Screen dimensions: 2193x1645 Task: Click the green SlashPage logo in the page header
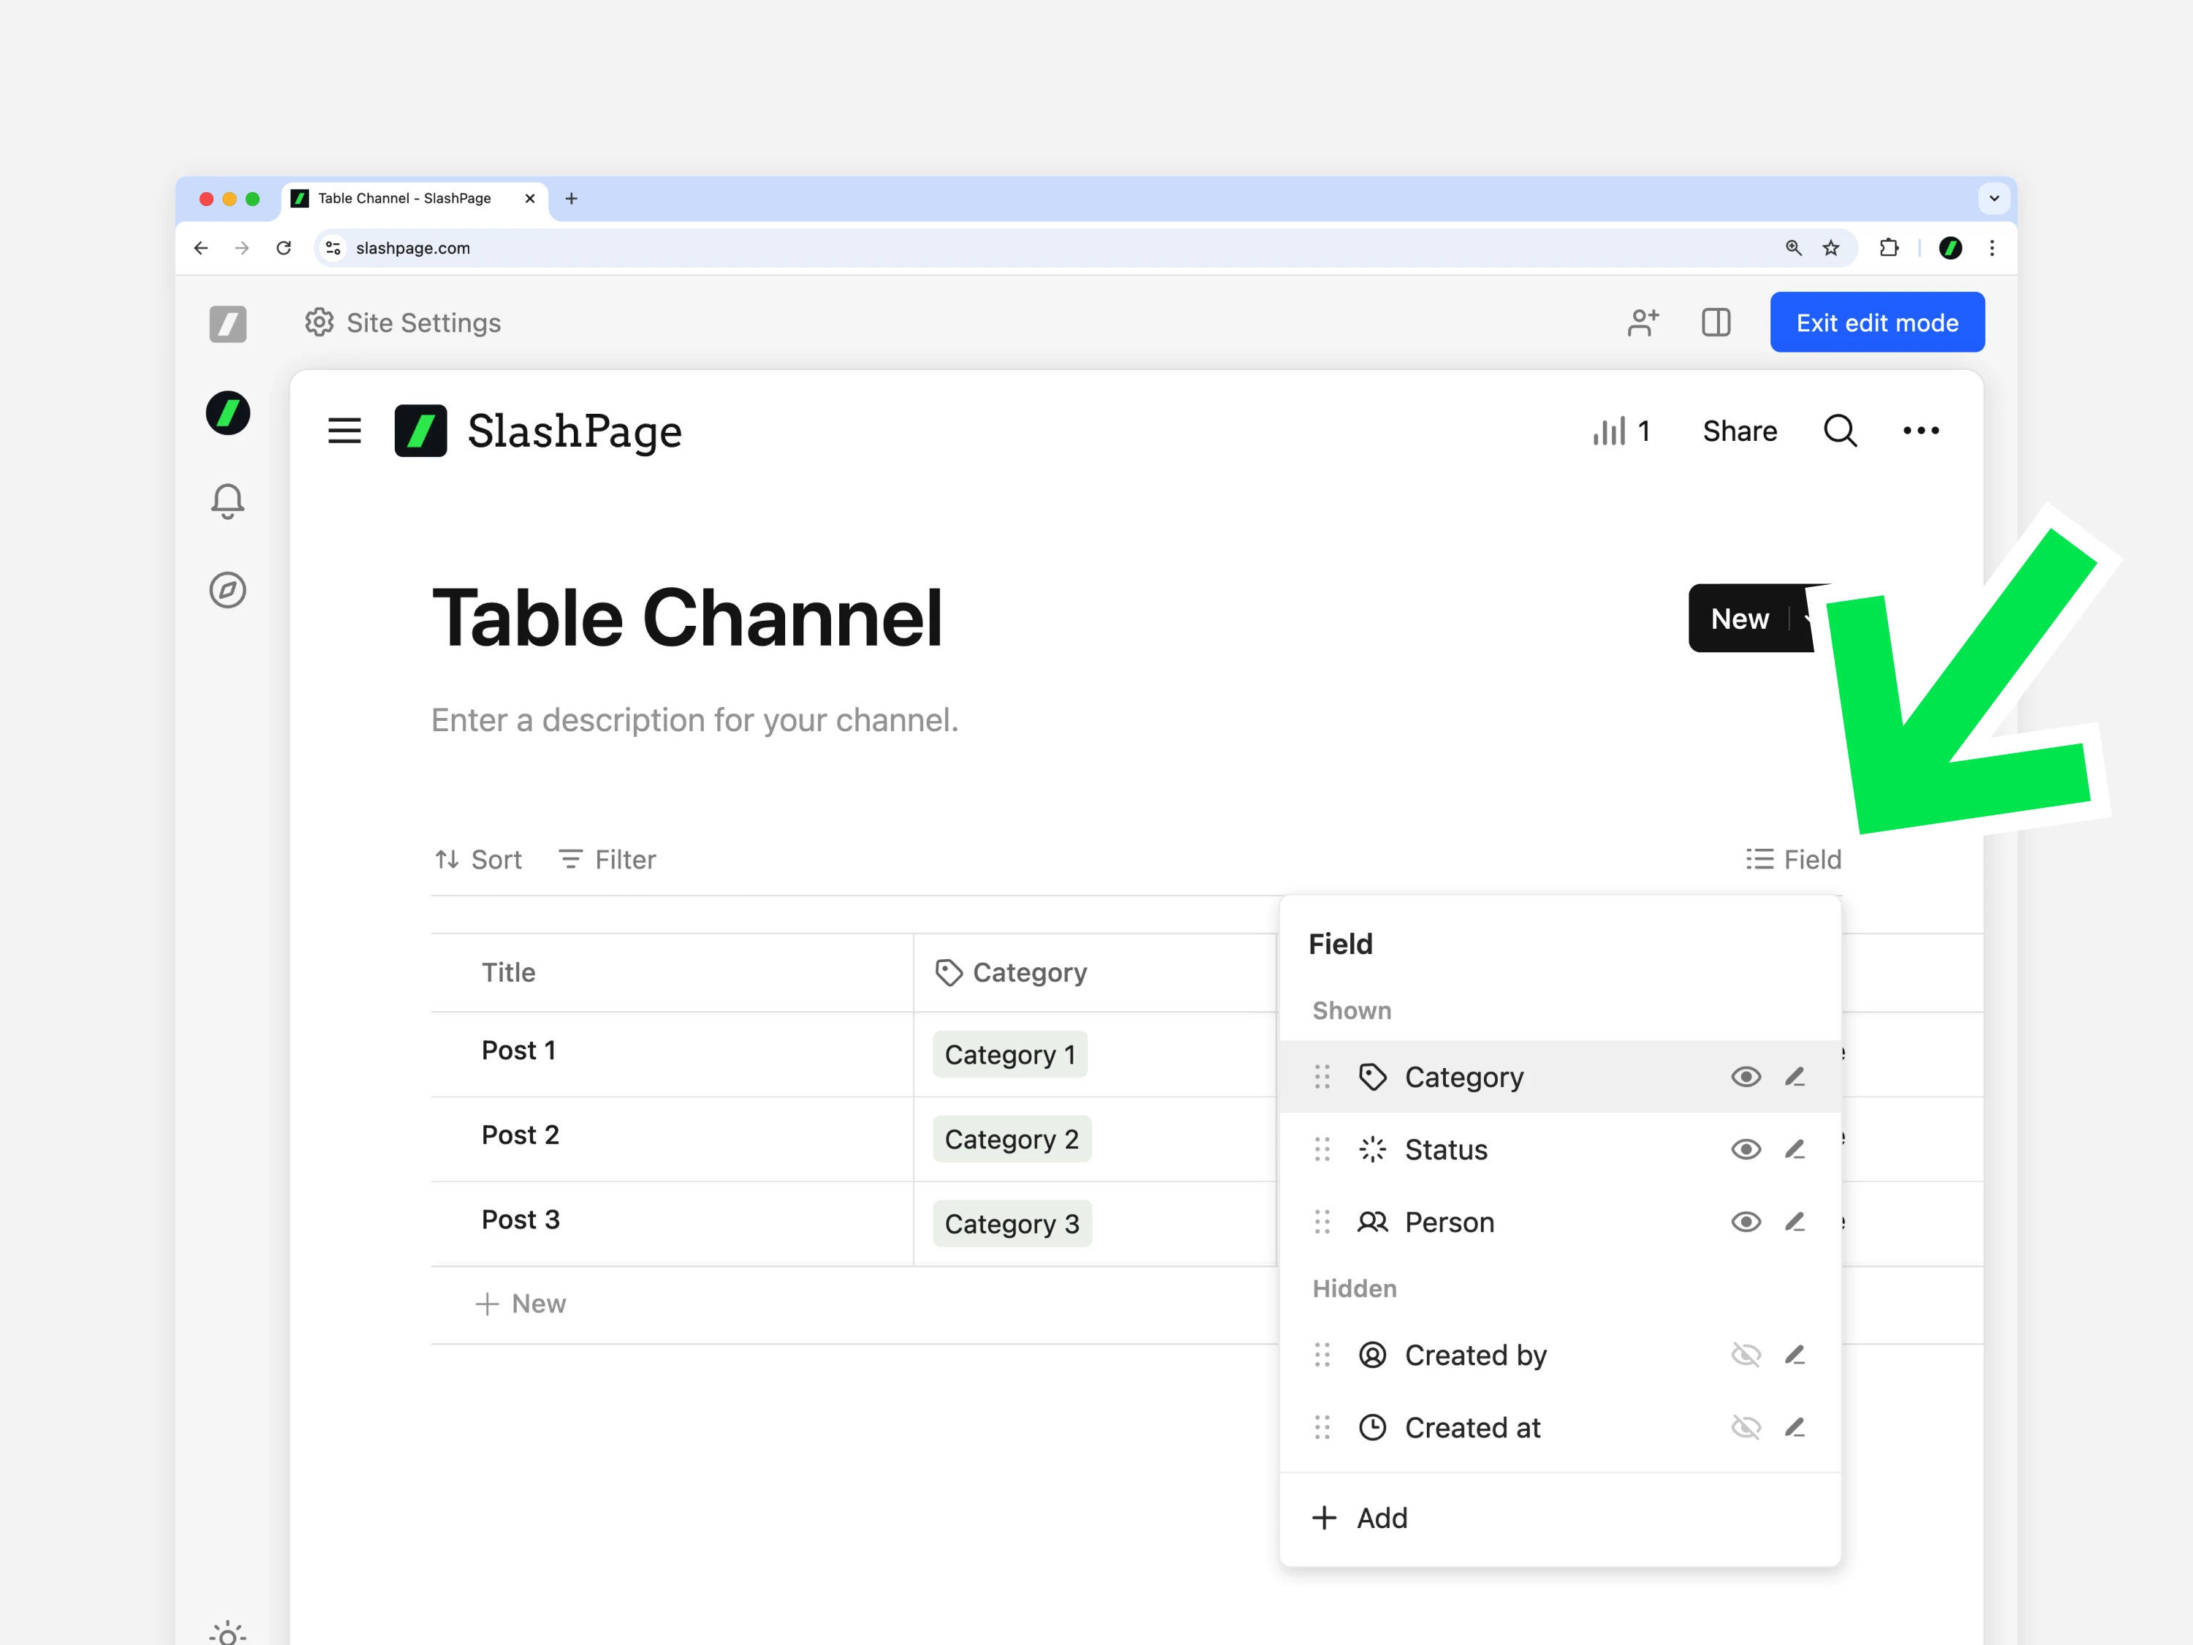420,431
